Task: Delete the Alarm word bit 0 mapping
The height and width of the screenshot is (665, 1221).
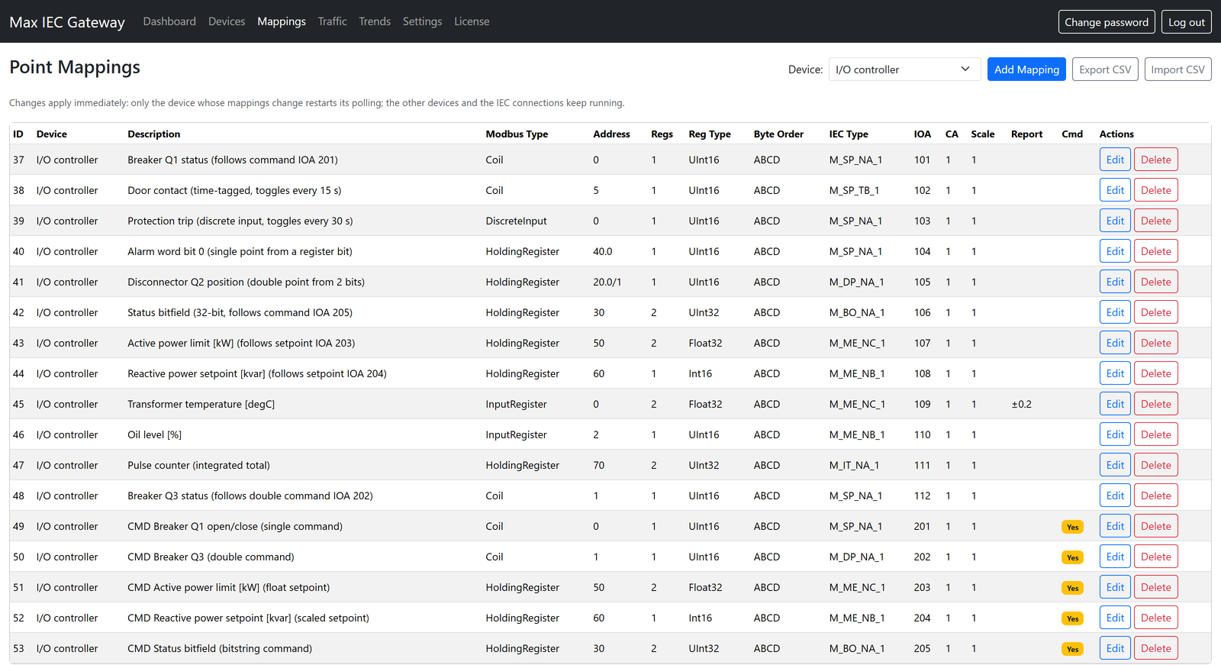Action: (x=1155, y=251)
